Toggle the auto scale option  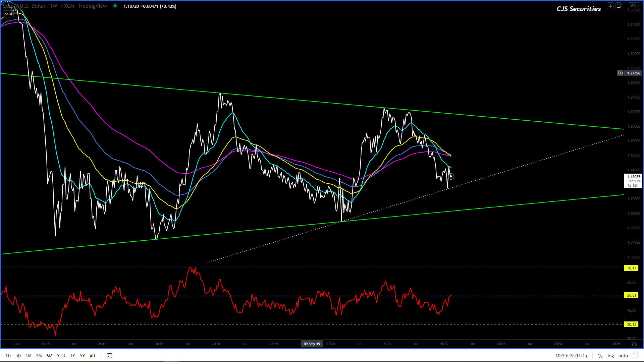[623, 356]
